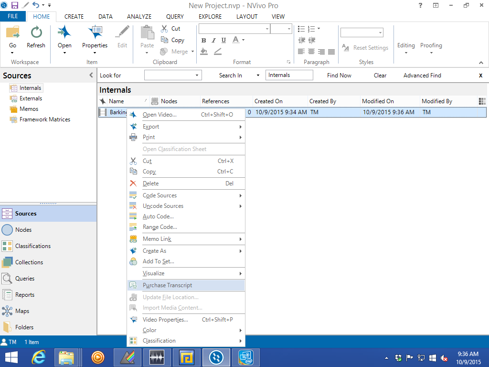Open Internet Explorer from the taskbar
Viewport: 489px width, 367px height.
[x=38, y=357]
